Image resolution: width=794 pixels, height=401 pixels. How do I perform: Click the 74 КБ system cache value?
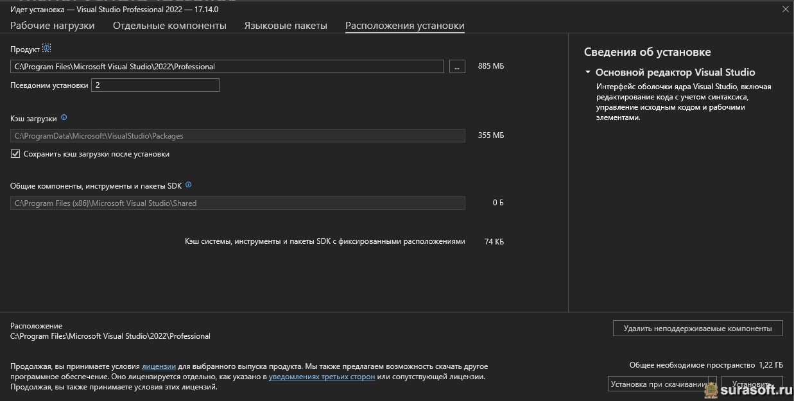pos(494,241)
